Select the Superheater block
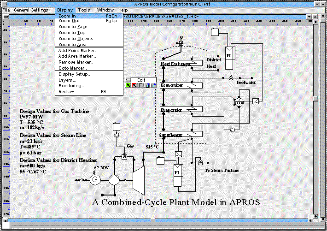This screenshot has width=327, height=231. point(181,134)
